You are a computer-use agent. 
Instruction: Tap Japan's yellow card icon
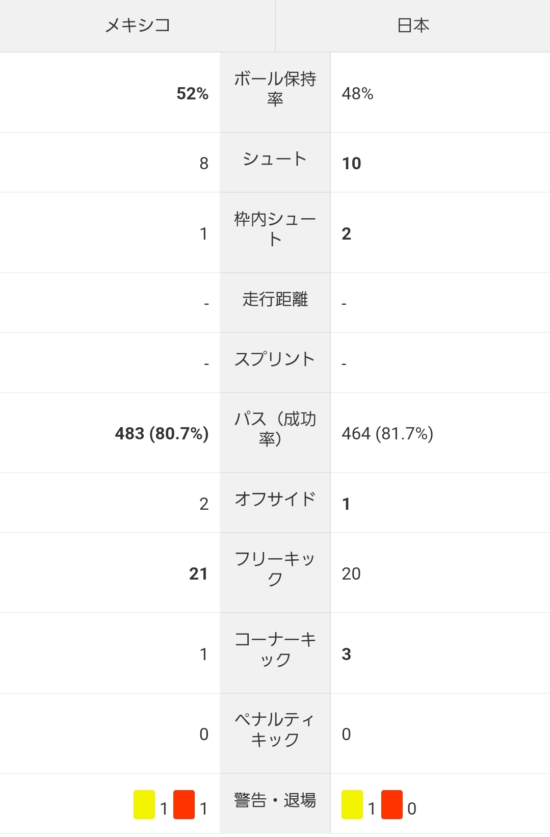pos(352,804)
